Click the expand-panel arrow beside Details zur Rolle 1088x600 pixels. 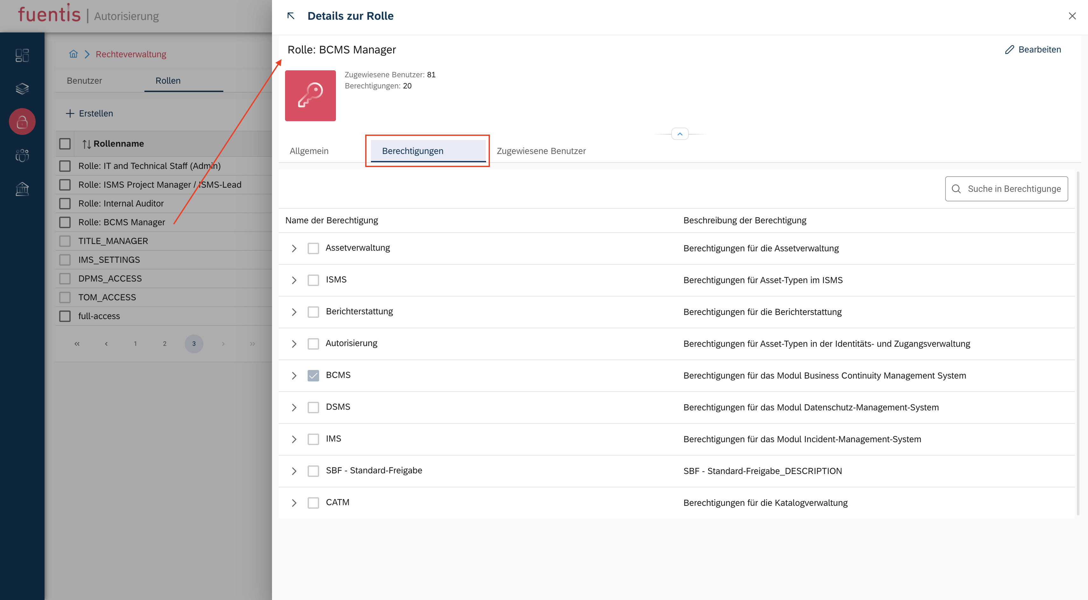tap(291, 16)
